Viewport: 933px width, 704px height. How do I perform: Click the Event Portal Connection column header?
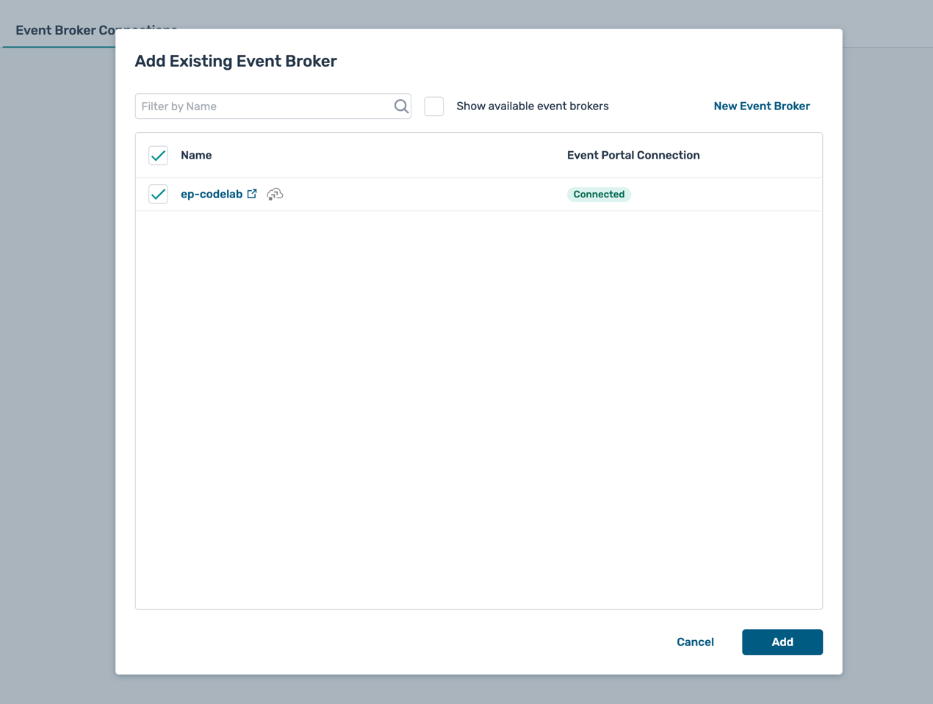[633, 156]
